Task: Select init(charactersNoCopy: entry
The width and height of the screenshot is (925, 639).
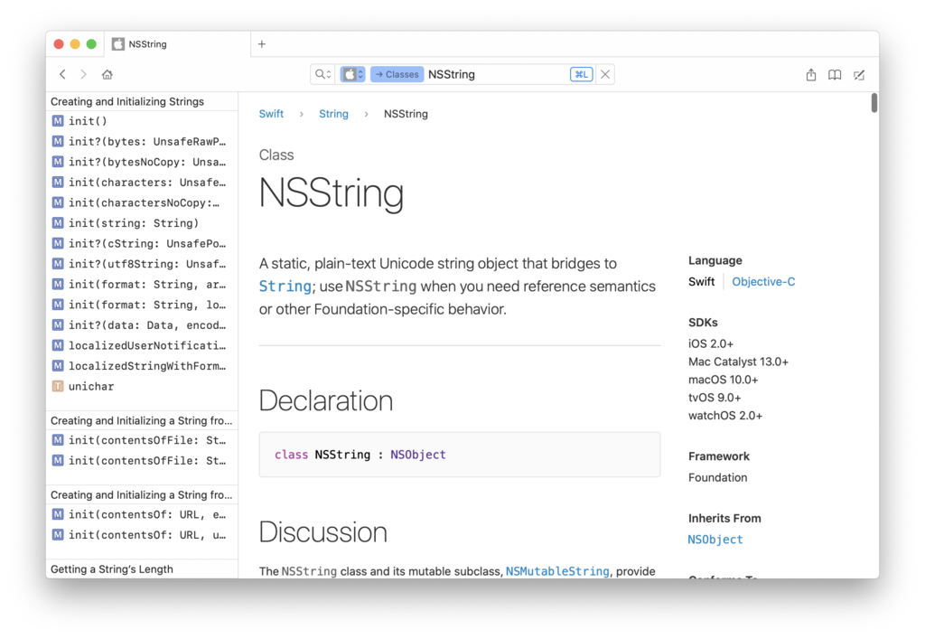Action: (x=142, y=202)
